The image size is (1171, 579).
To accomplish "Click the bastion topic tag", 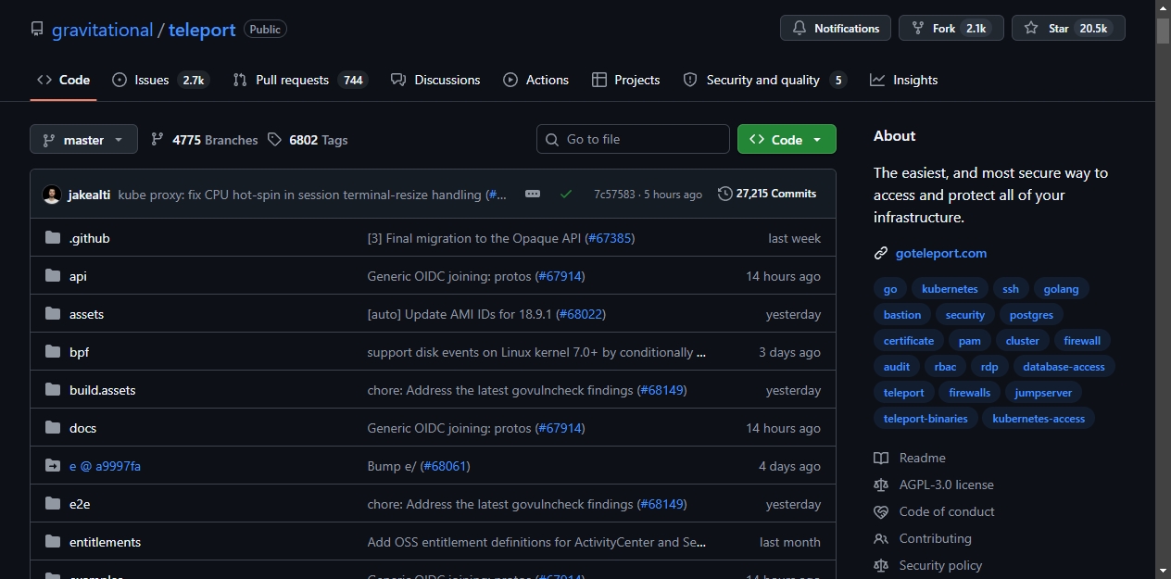I will [902, 315].
